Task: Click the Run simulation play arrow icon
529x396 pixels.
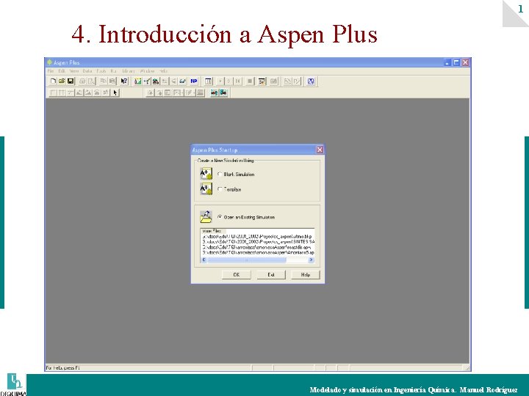Action: (220, 81)
